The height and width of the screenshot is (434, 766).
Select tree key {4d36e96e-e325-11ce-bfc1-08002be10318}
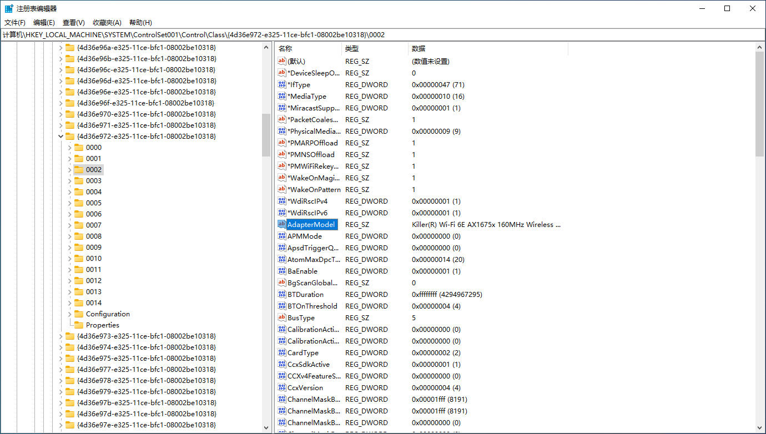147,92
